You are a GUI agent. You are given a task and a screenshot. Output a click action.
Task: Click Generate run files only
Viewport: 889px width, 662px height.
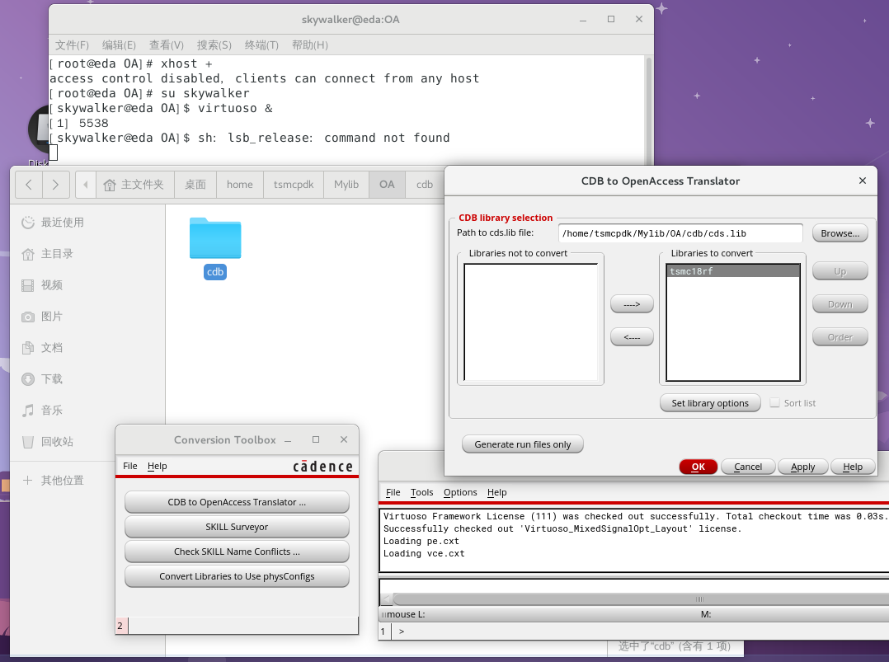point(522,444)
